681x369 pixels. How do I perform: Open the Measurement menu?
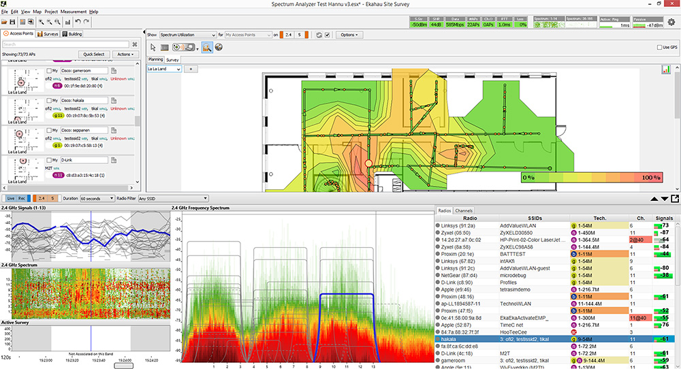point(74,12)
